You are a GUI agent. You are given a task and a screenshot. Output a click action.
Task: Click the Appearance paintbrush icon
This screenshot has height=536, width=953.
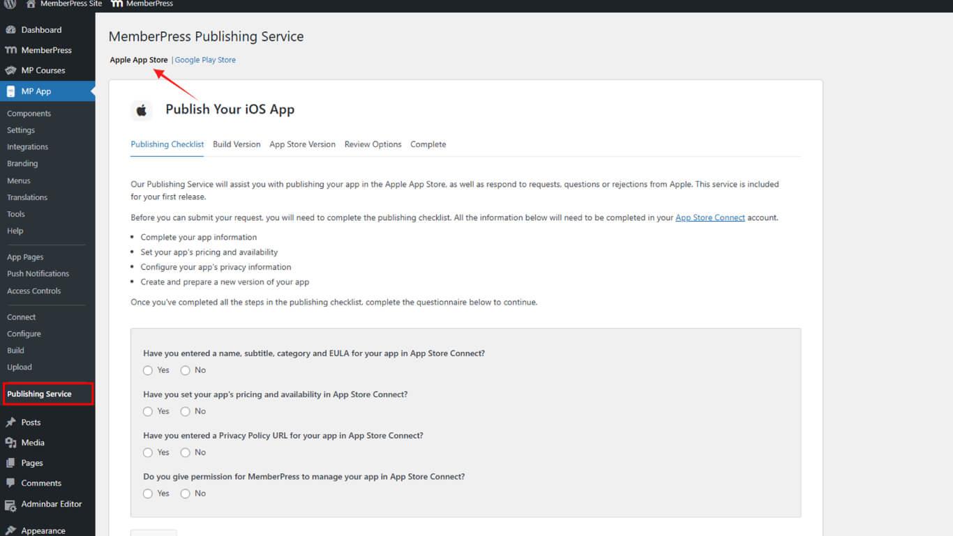(x=10, y=530)
